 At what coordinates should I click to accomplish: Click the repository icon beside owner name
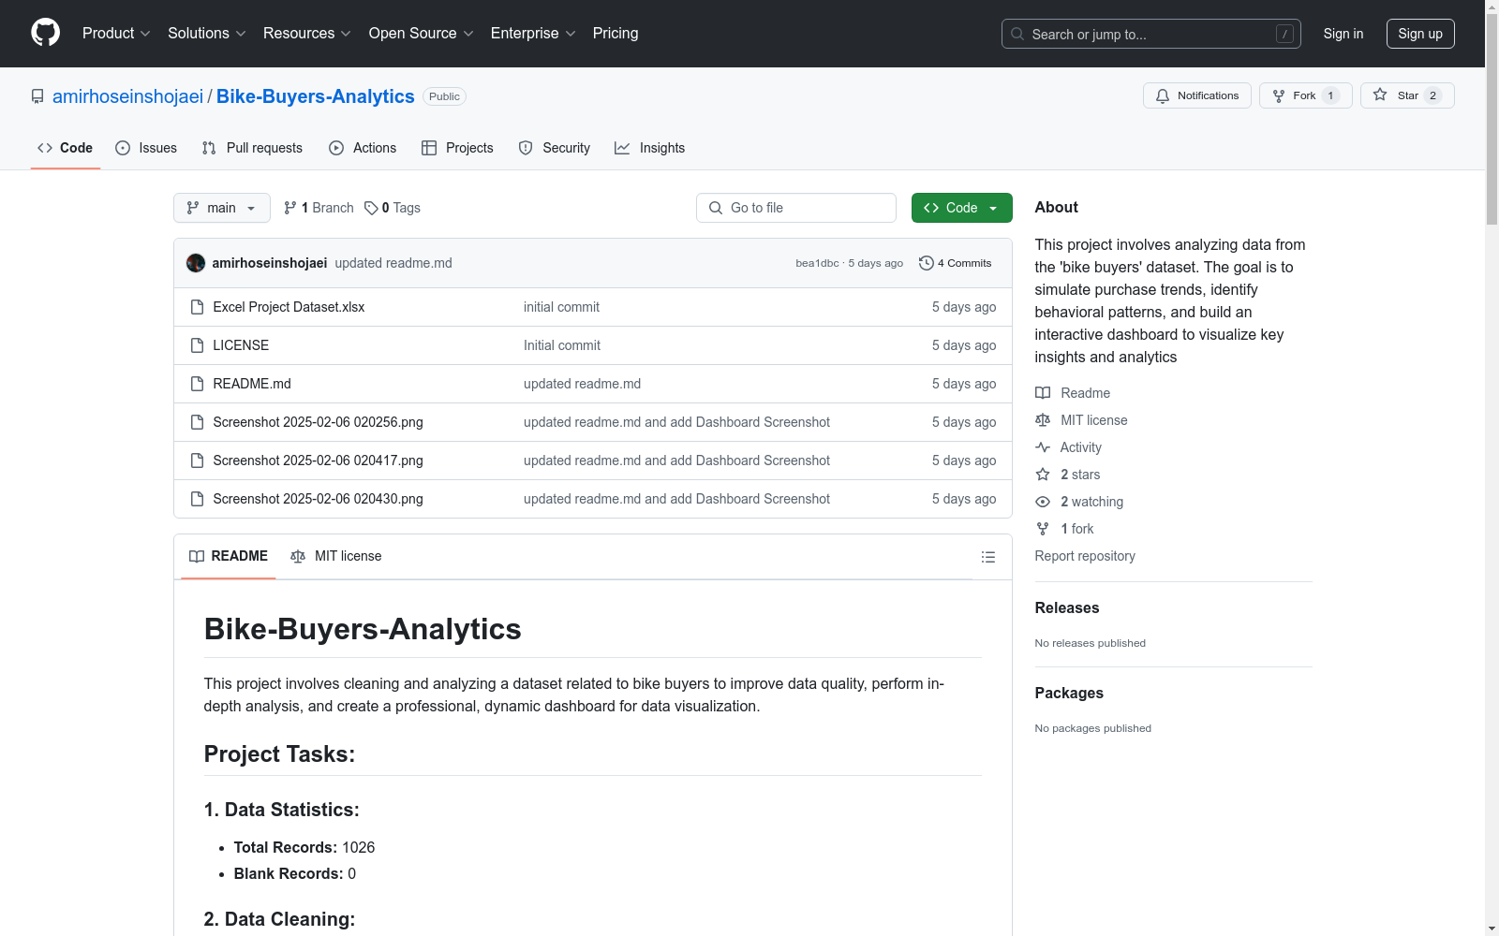click(x=37, y=96)
